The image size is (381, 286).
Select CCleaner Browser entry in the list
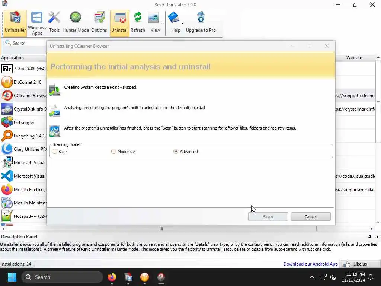click(x=23, y=96)
